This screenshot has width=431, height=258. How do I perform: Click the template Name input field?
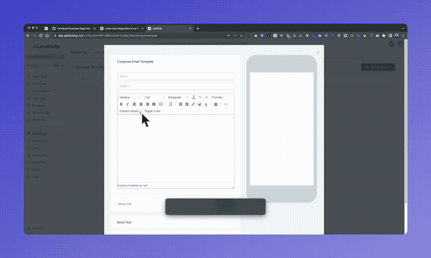pyautogui.click(x=175, y=77)
